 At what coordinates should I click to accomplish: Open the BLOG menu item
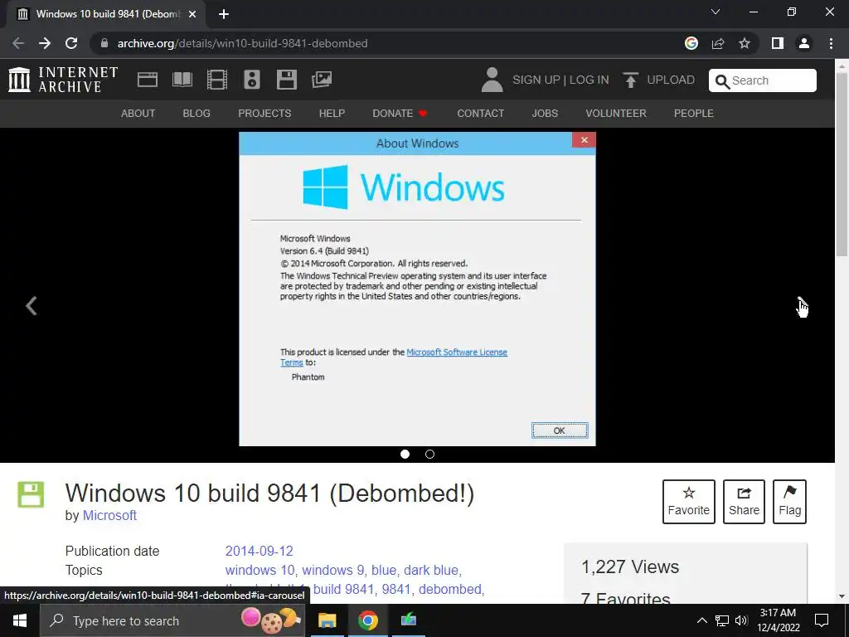196,113
